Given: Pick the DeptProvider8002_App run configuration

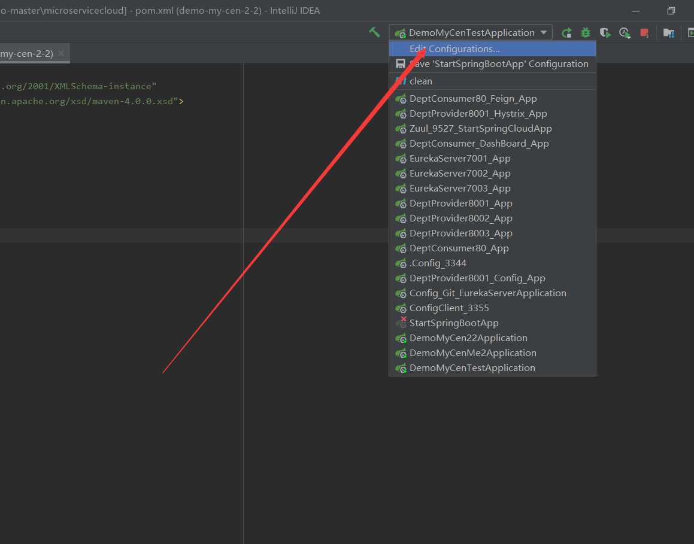Looking at the screenshot, I should click(492, 218).
